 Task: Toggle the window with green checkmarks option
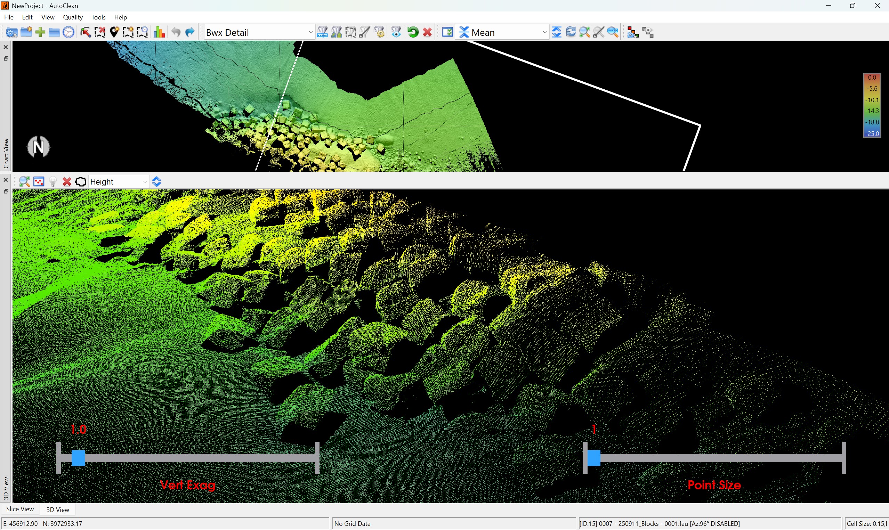point(447,33)
